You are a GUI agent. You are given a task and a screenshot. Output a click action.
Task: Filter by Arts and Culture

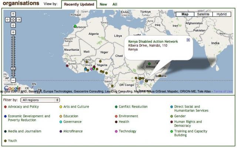[76, 106]
